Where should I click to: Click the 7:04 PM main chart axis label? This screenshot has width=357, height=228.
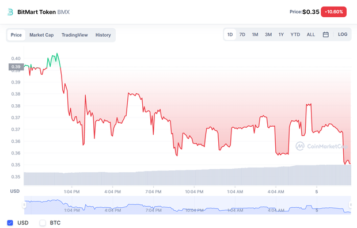153,192
